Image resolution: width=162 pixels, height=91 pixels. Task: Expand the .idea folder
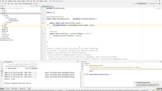click(1, 10)
